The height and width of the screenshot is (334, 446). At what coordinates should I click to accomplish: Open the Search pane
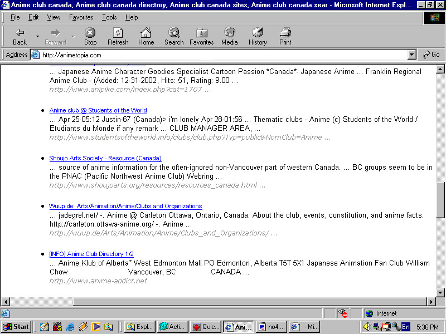point(174,36)
